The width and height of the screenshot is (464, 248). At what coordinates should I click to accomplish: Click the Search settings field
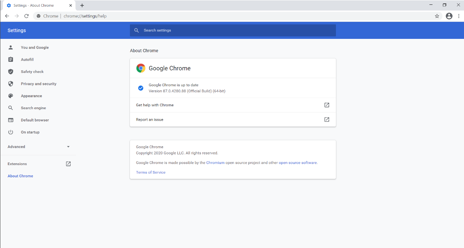click(233, 30)
